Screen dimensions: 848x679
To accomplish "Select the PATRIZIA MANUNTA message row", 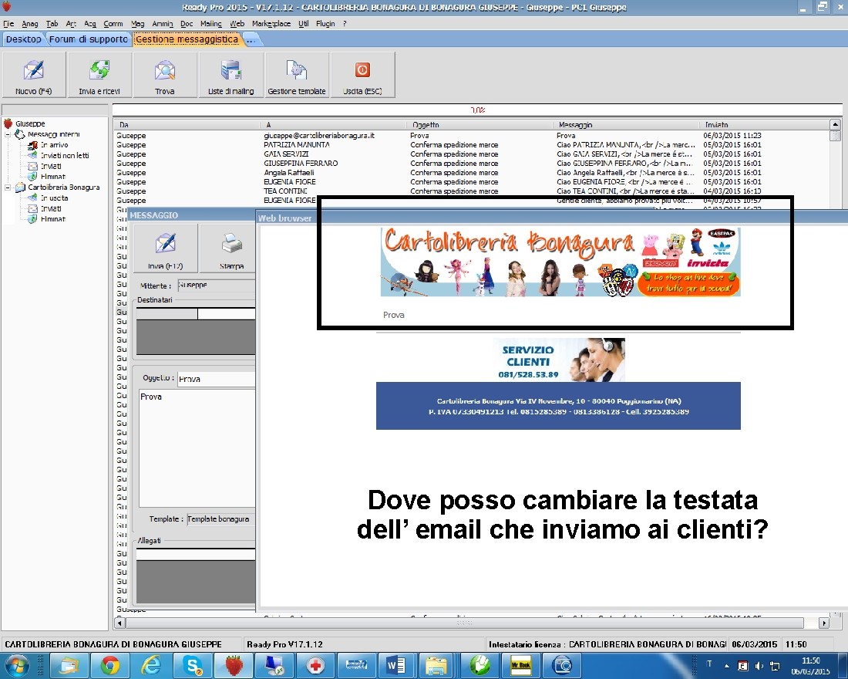I will click(470, 145).
